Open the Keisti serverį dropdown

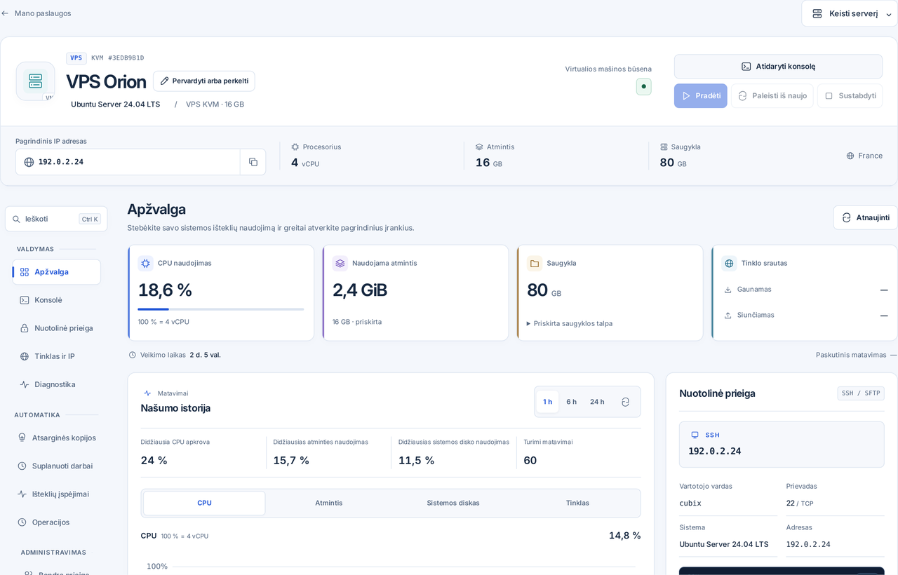tap(850, 13)
